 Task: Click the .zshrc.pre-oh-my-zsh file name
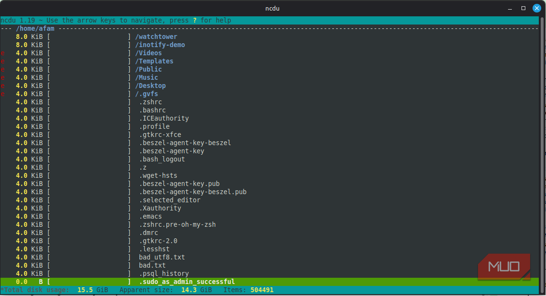tap(177, 225)
